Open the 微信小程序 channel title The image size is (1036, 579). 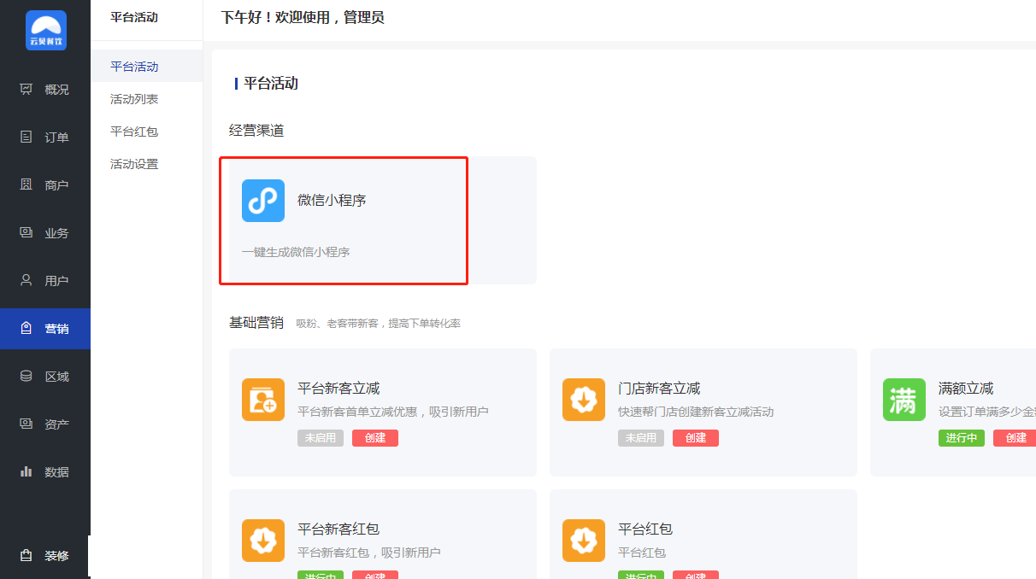332,201
